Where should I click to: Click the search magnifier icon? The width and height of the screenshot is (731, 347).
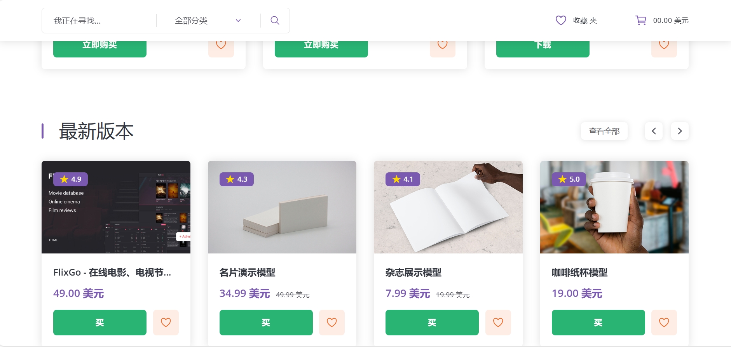pyautogui.click(x=275, y=21)
